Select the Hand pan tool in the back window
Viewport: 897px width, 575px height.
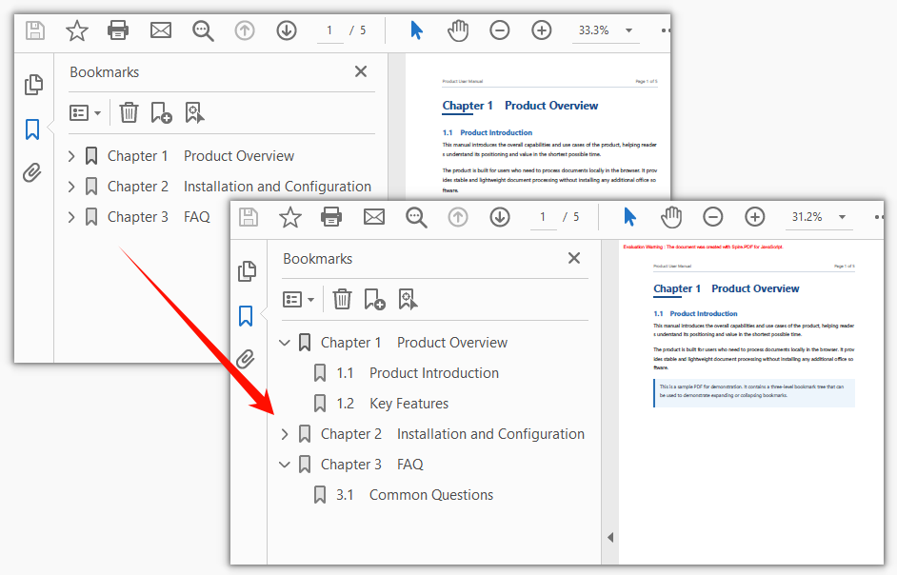point(458,30)
